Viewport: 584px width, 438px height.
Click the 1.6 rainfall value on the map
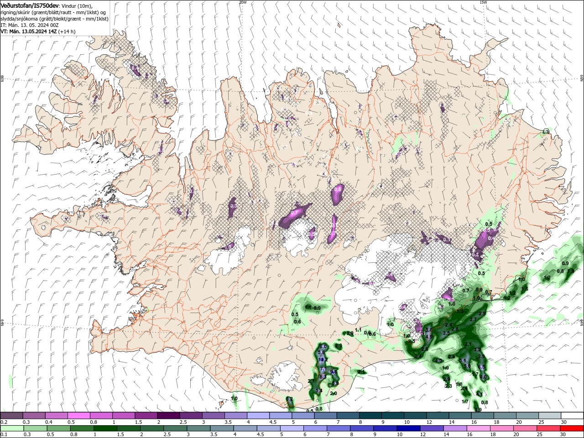tap(525, 289)
